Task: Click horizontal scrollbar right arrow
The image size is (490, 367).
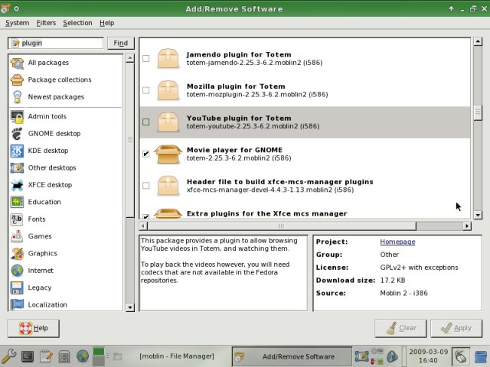Action: (467, 226)
